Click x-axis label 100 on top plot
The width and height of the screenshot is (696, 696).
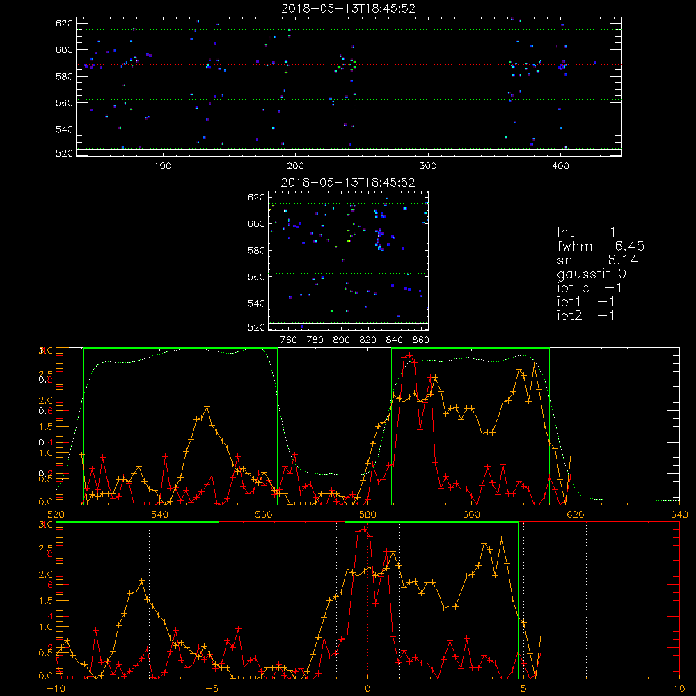[x=163, y=166]
